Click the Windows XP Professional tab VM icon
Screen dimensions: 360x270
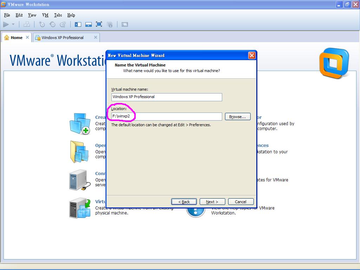pos(38,38)
